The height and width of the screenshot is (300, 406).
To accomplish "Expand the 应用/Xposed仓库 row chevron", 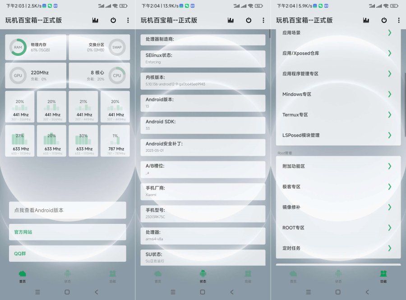I will (x=389, y=53).
